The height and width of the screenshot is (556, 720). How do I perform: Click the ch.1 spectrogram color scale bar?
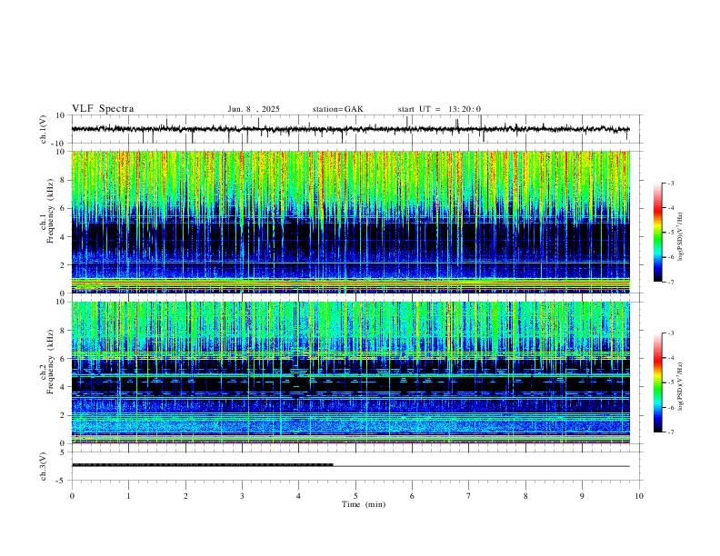[657, 233]
